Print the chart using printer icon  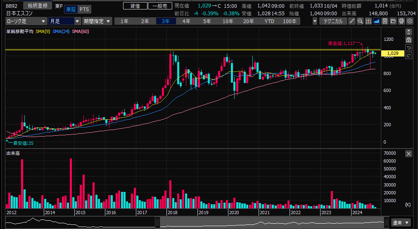(x=401, y=21)
